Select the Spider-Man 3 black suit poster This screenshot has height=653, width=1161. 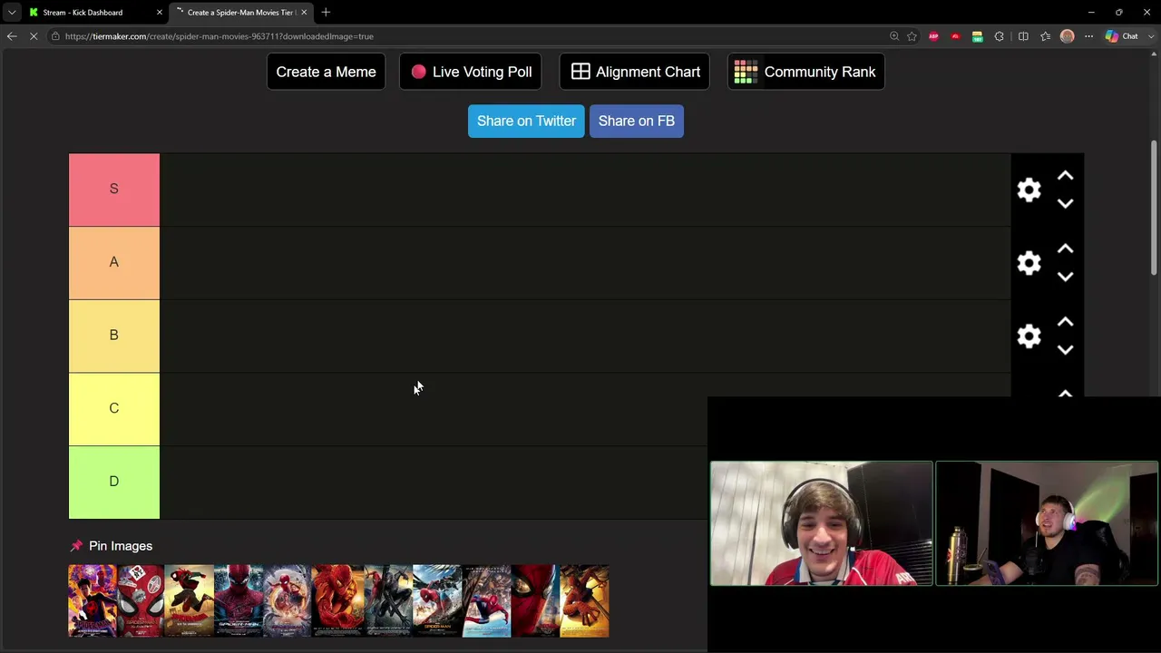pyautogui.click(x=387, y=601)
